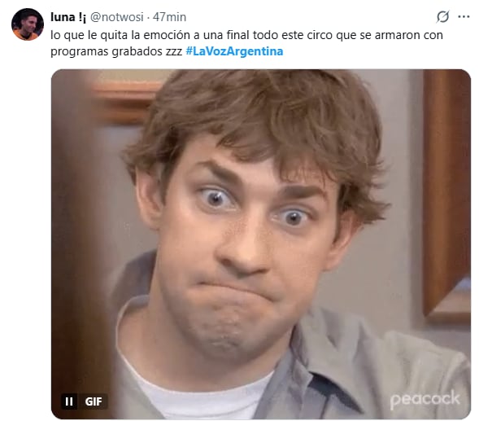Open the display name "luna !¡"
479x421 pixels.
68,17
